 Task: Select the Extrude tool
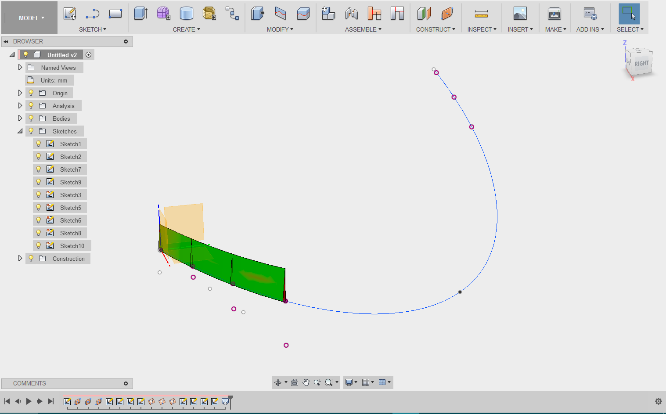[x=140, y=14]
